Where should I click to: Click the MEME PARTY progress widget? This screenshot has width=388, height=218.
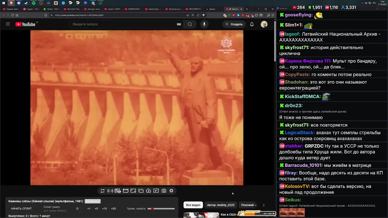point(257,213)
